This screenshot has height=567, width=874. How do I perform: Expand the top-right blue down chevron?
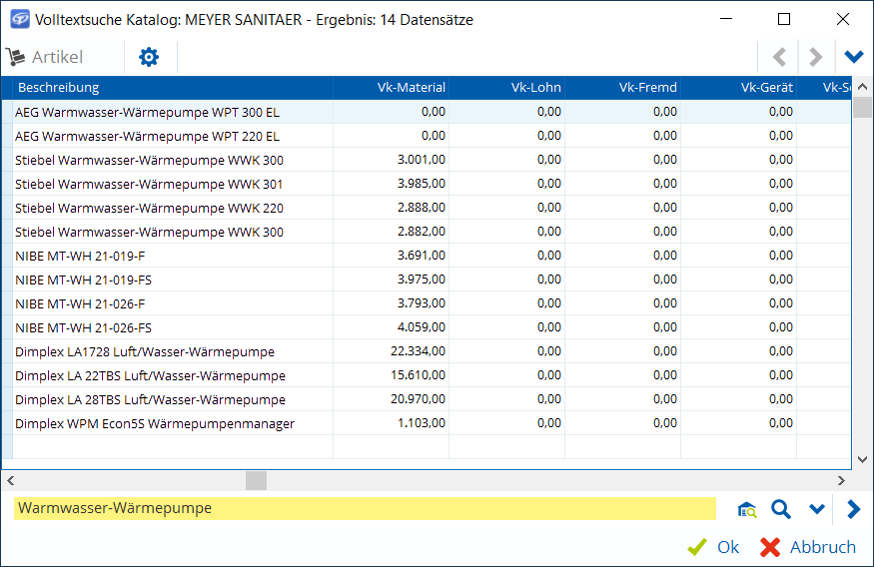coord(853,57)
